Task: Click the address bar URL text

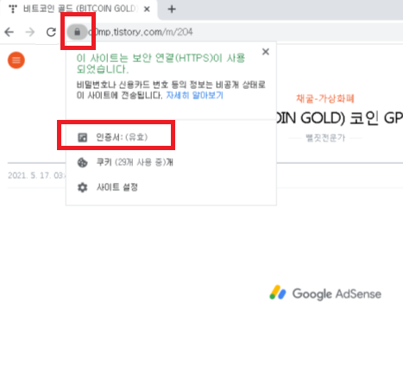Action: pyautogui.click(x=141, y=32)
